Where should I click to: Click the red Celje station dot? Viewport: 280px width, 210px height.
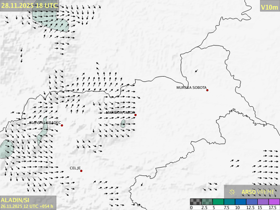(81, 171)
